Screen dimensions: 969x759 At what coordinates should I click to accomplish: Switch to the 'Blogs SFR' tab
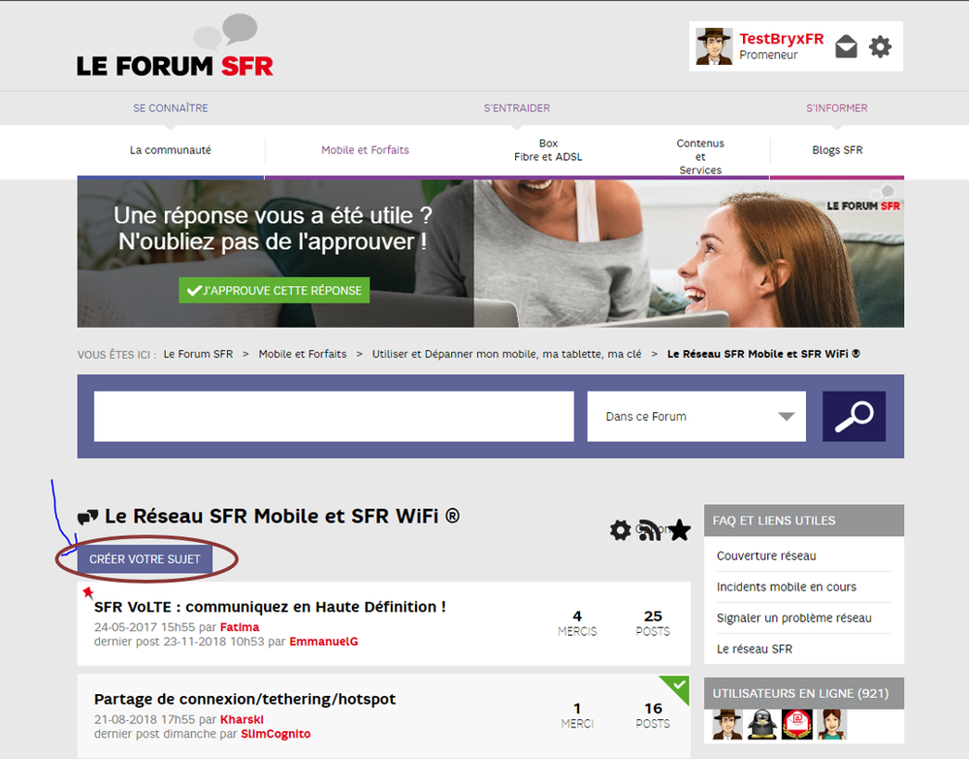(x=836, y=150)
